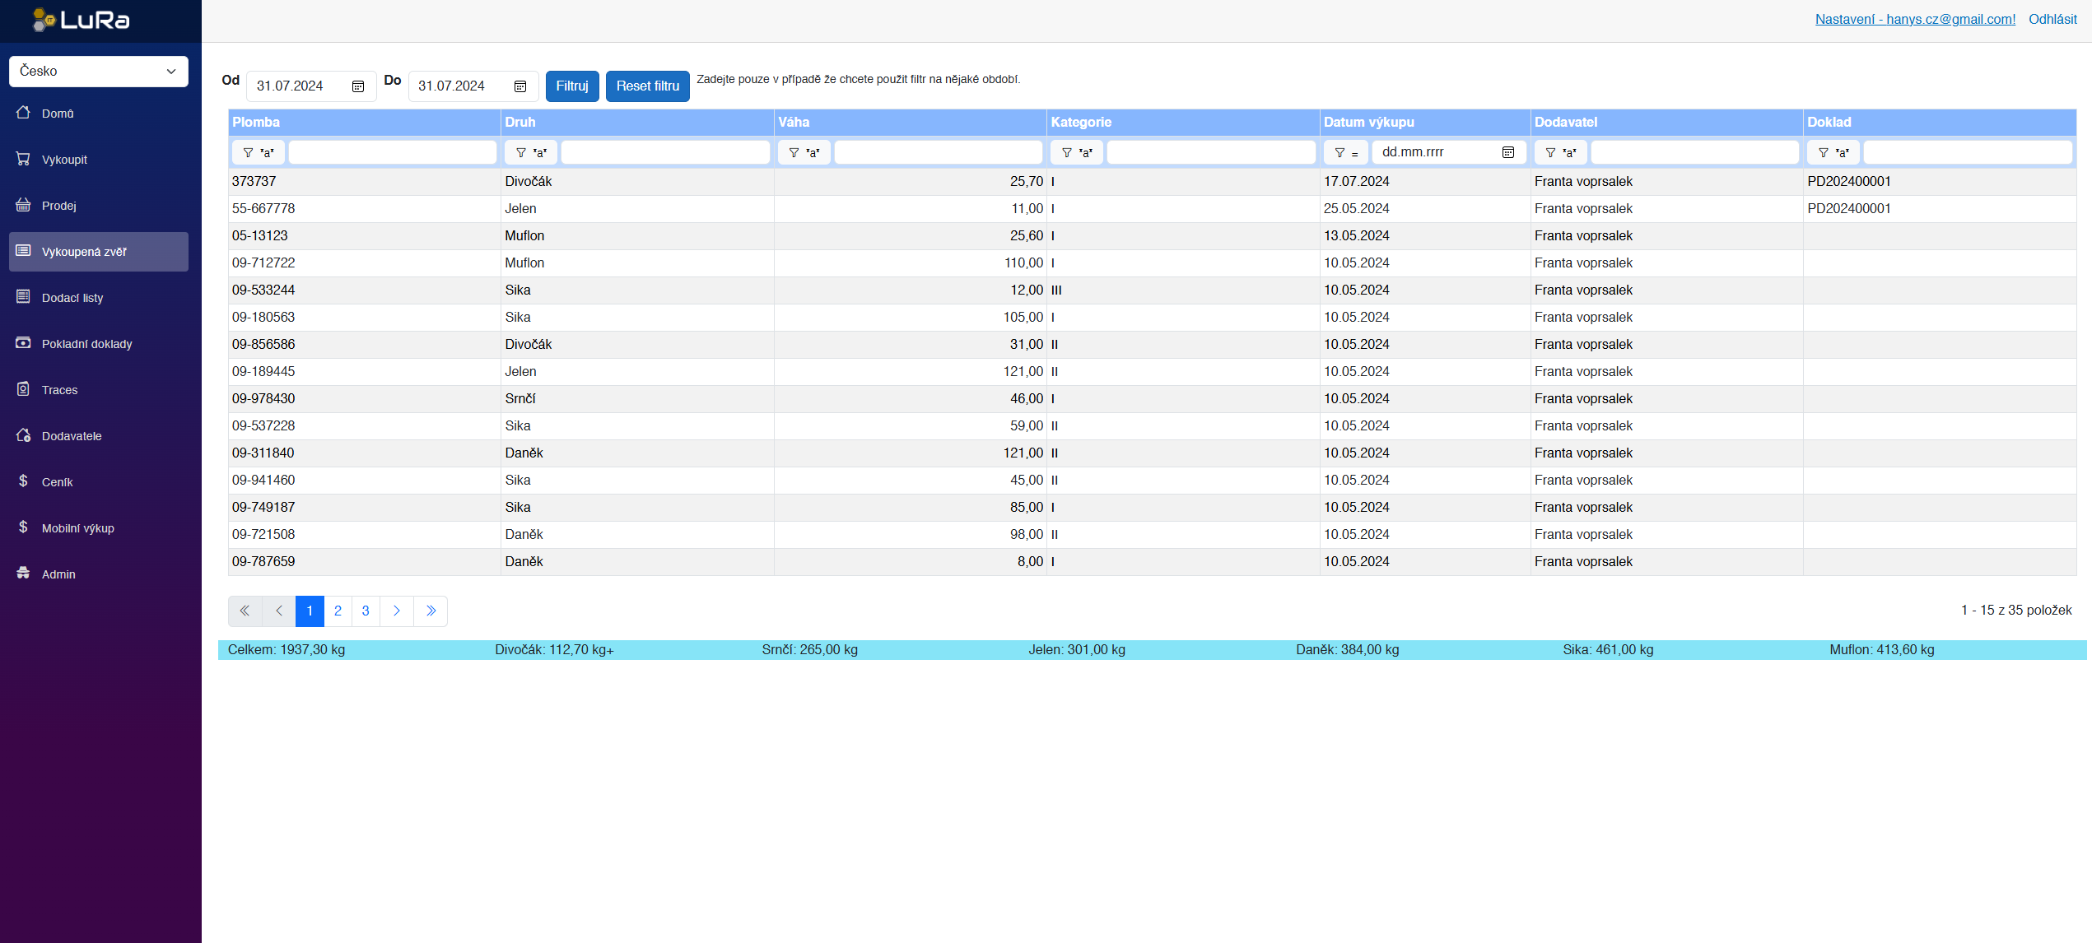Focus the Kategorie filter text field
The height and width of the screenshot is (943, 2092).
coord(1211,152)
